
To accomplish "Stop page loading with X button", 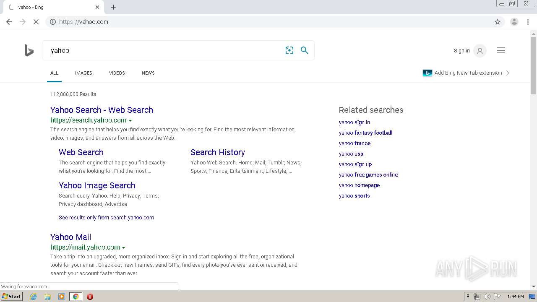I will pyautogui.click(x=36, y=22).
